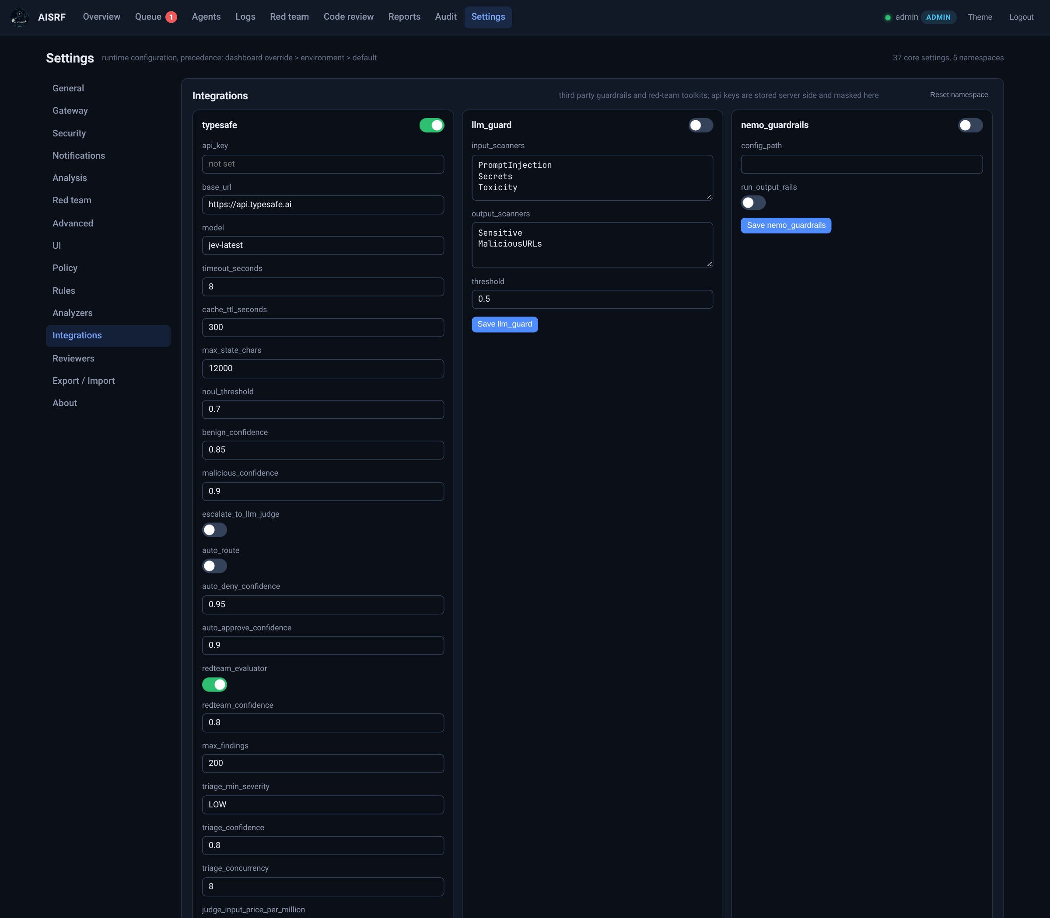Click the green admin status dot
The image size is (1050, 918).
coord(888,17)
